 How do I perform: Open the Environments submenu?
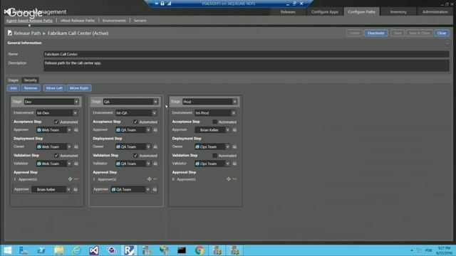(x=114, y=21)
